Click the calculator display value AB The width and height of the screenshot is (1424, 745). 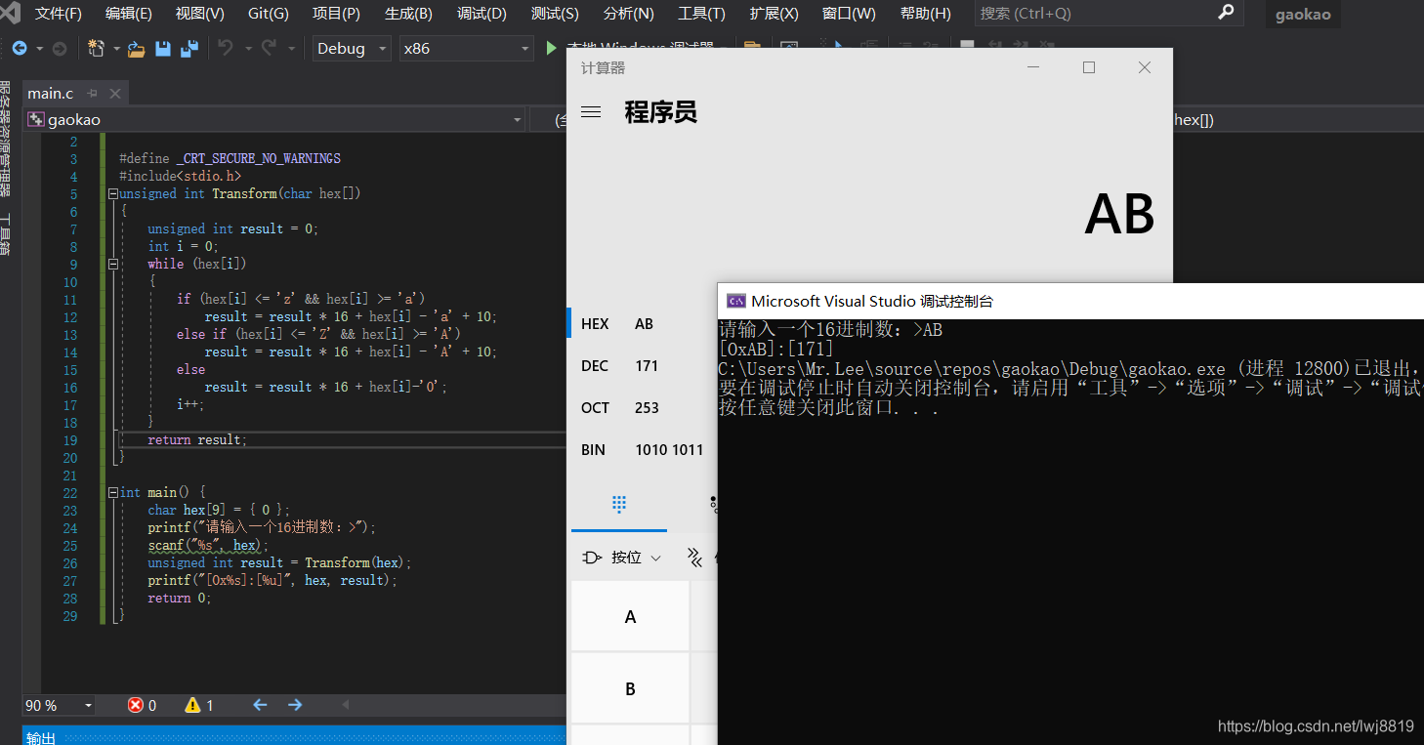pos(1119,214)
